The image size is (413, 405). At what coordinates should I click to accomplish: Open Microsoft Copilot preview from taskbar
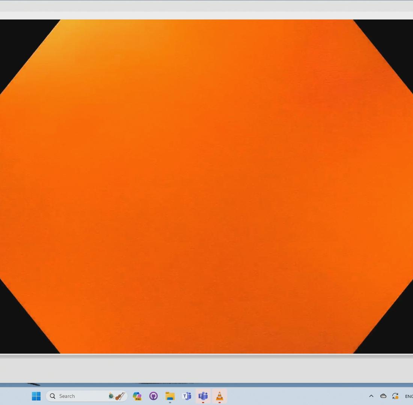pos(137,396)
